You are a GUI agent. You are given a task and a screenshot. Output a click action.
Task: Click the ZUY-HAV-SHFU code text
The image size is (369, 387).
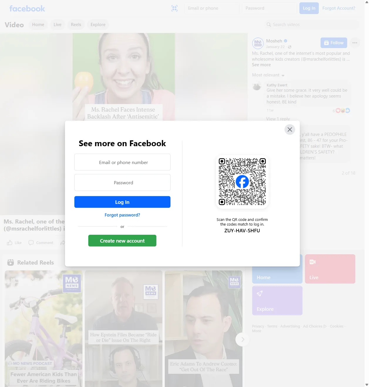coord(242,231)
